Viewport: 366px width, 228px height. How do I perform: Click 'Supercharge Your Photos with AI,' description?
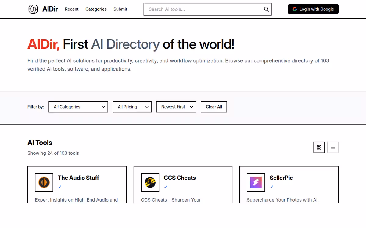pos(283,200)
